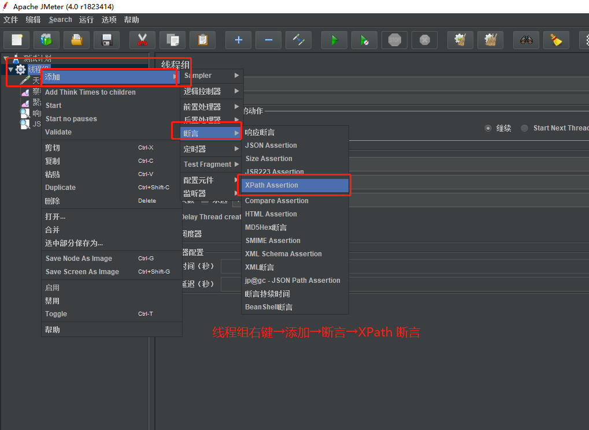Click the Paste clipboard icon

pyautogui.click(x=202, y=40)
